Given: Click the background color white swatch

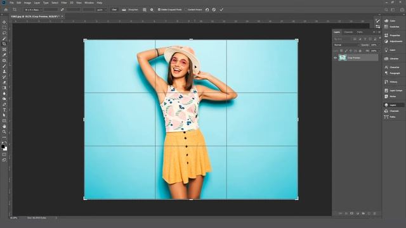Looking at the screenshot, I should pyautogui.click(x=6, y=149).
